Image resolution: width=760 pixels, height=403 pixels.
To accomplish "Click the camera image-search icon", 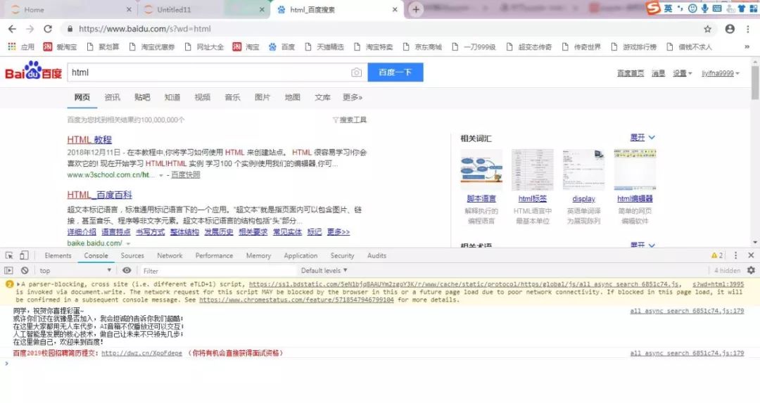I will point(356,72).
